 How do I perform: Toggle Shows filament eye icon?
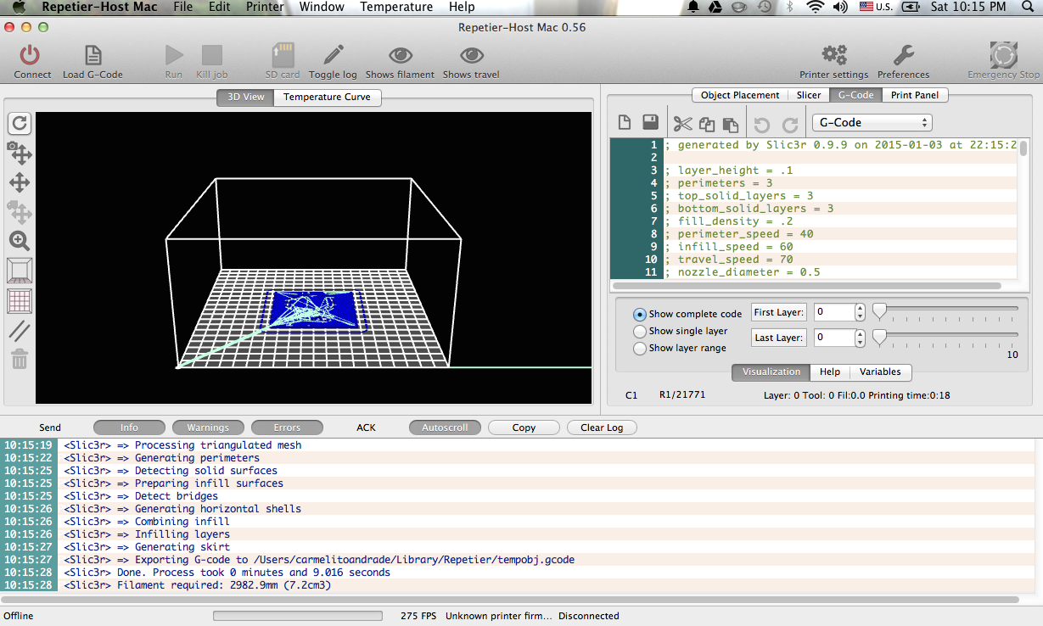[400, 56]
